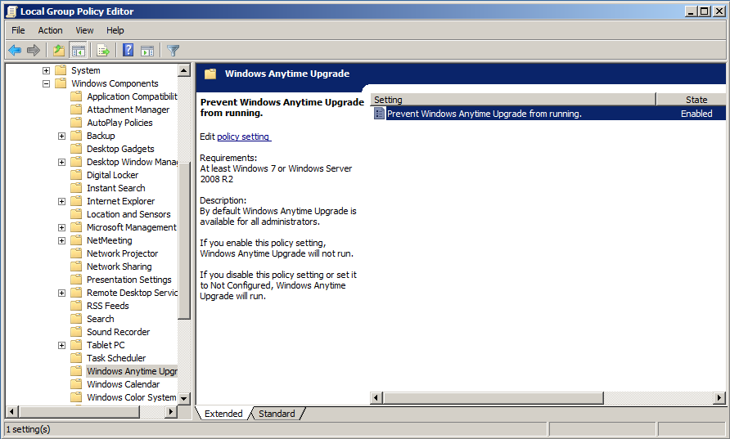Click tree horizontal scroll left arrow
730x439 pixels.
[x=12, y=411]
